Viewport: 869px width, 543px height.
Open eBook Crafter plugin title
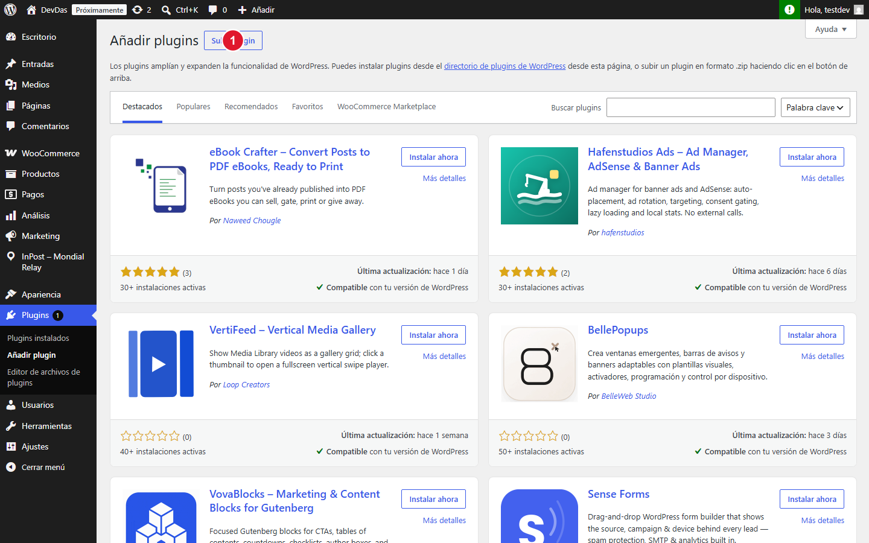click(290, 159)
